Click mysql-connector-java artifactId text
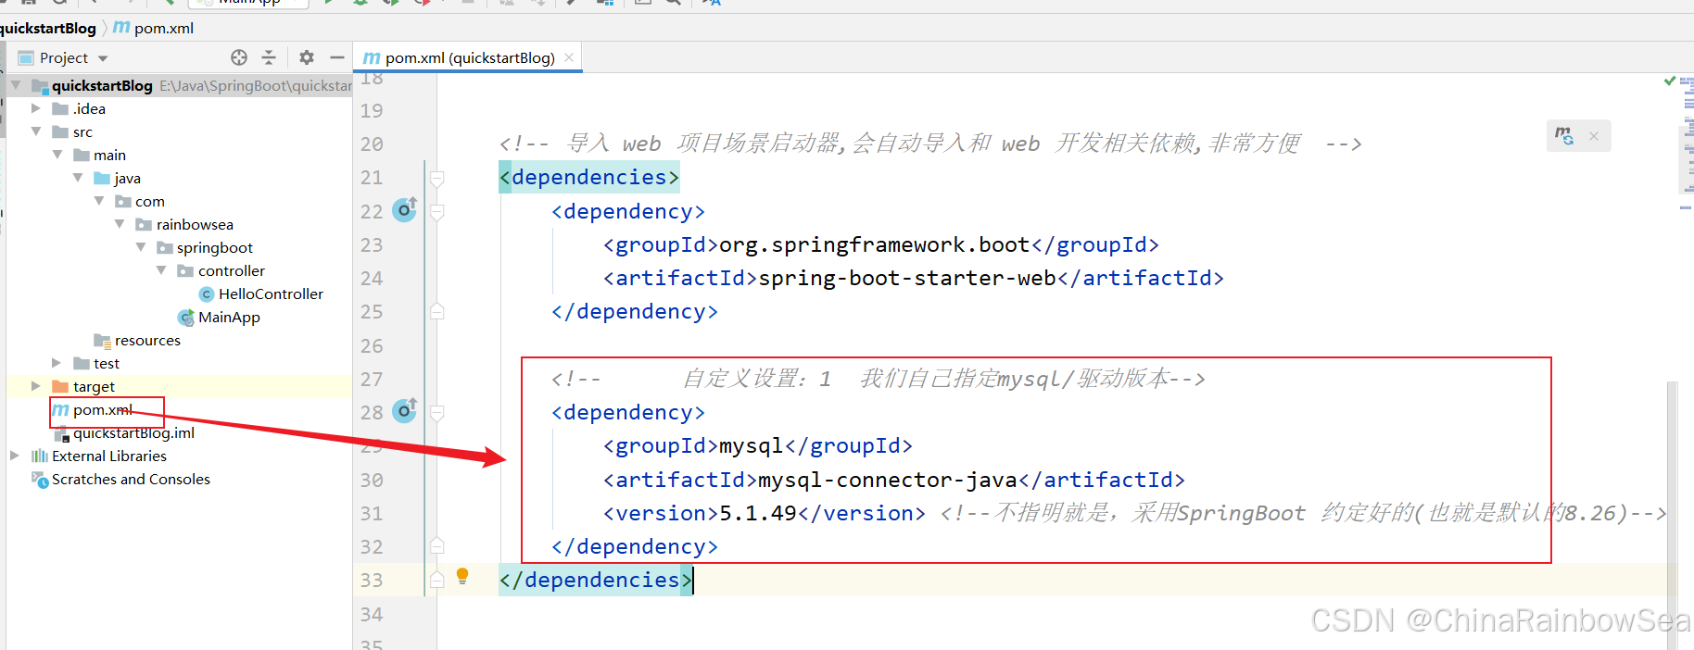The image size is (1694, 650). point(888,480)
